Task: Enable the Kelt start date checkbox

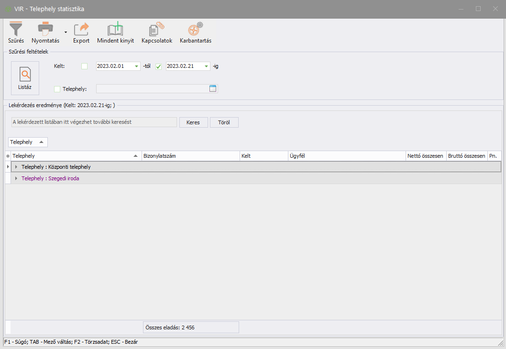Action: [x=85, y=66]
